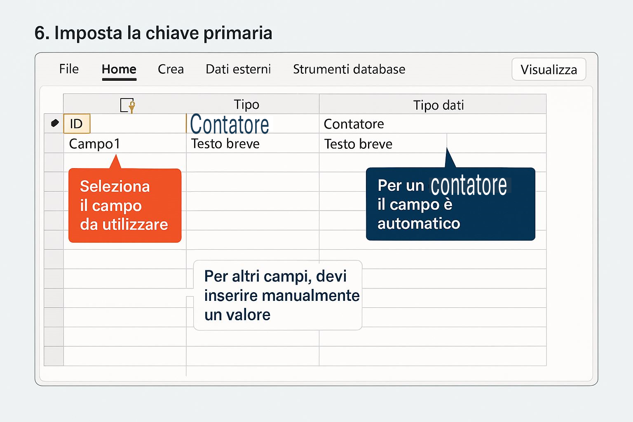
Task: Open Testo breve in the Tipo column
Action: coord(225,144)
